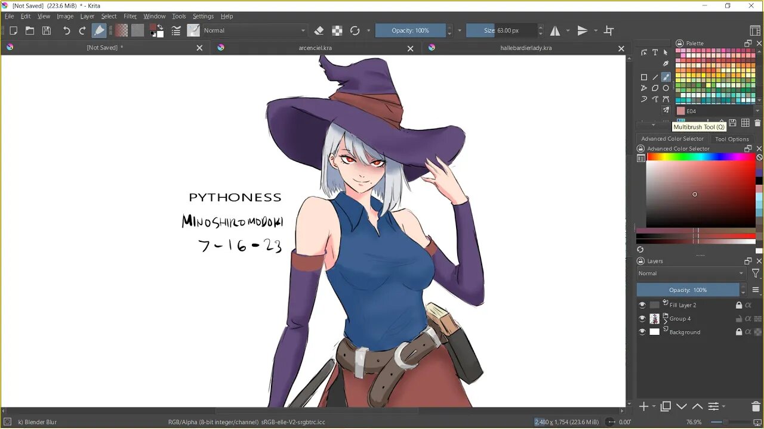Image resolution: width=764 pixels, height=429 pixels.
Task: Reload the original brush preset
Action: coord(355,30)
